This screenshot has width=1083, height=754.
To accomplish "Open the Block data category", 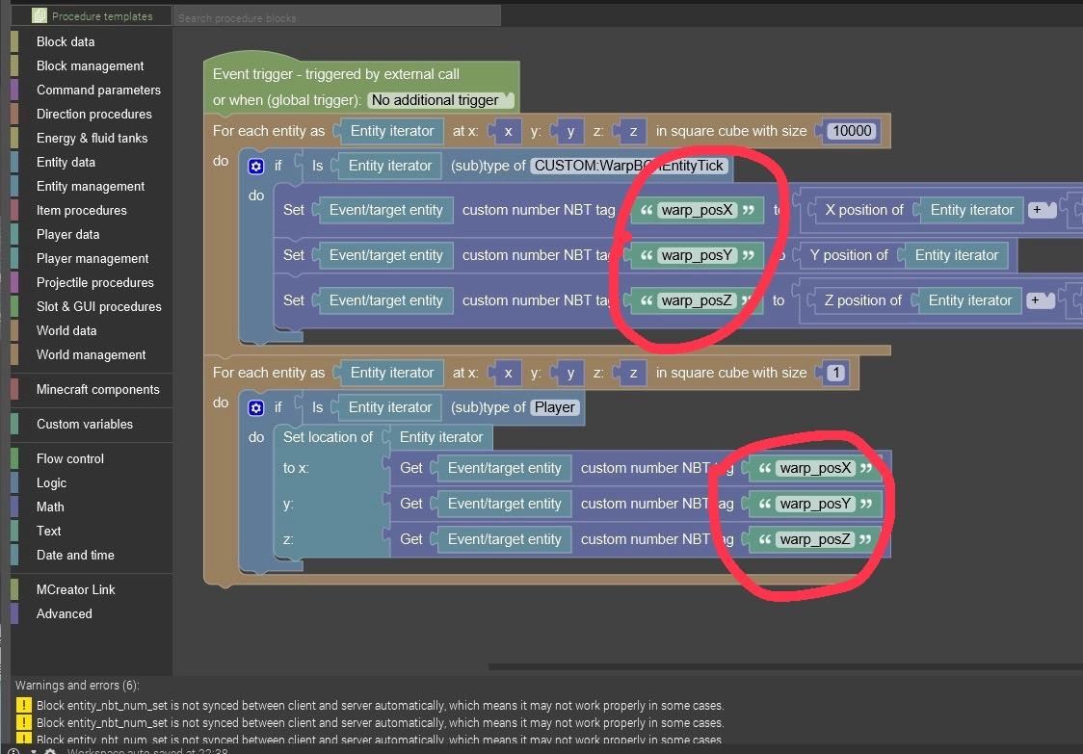I will click(x=66, y=41).
